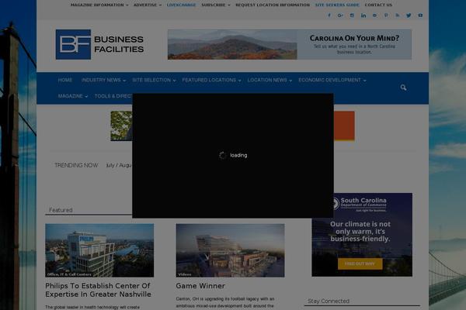
Task: Open the Industry News menu item
Action: pyautogui.click(x=101, y=80)
